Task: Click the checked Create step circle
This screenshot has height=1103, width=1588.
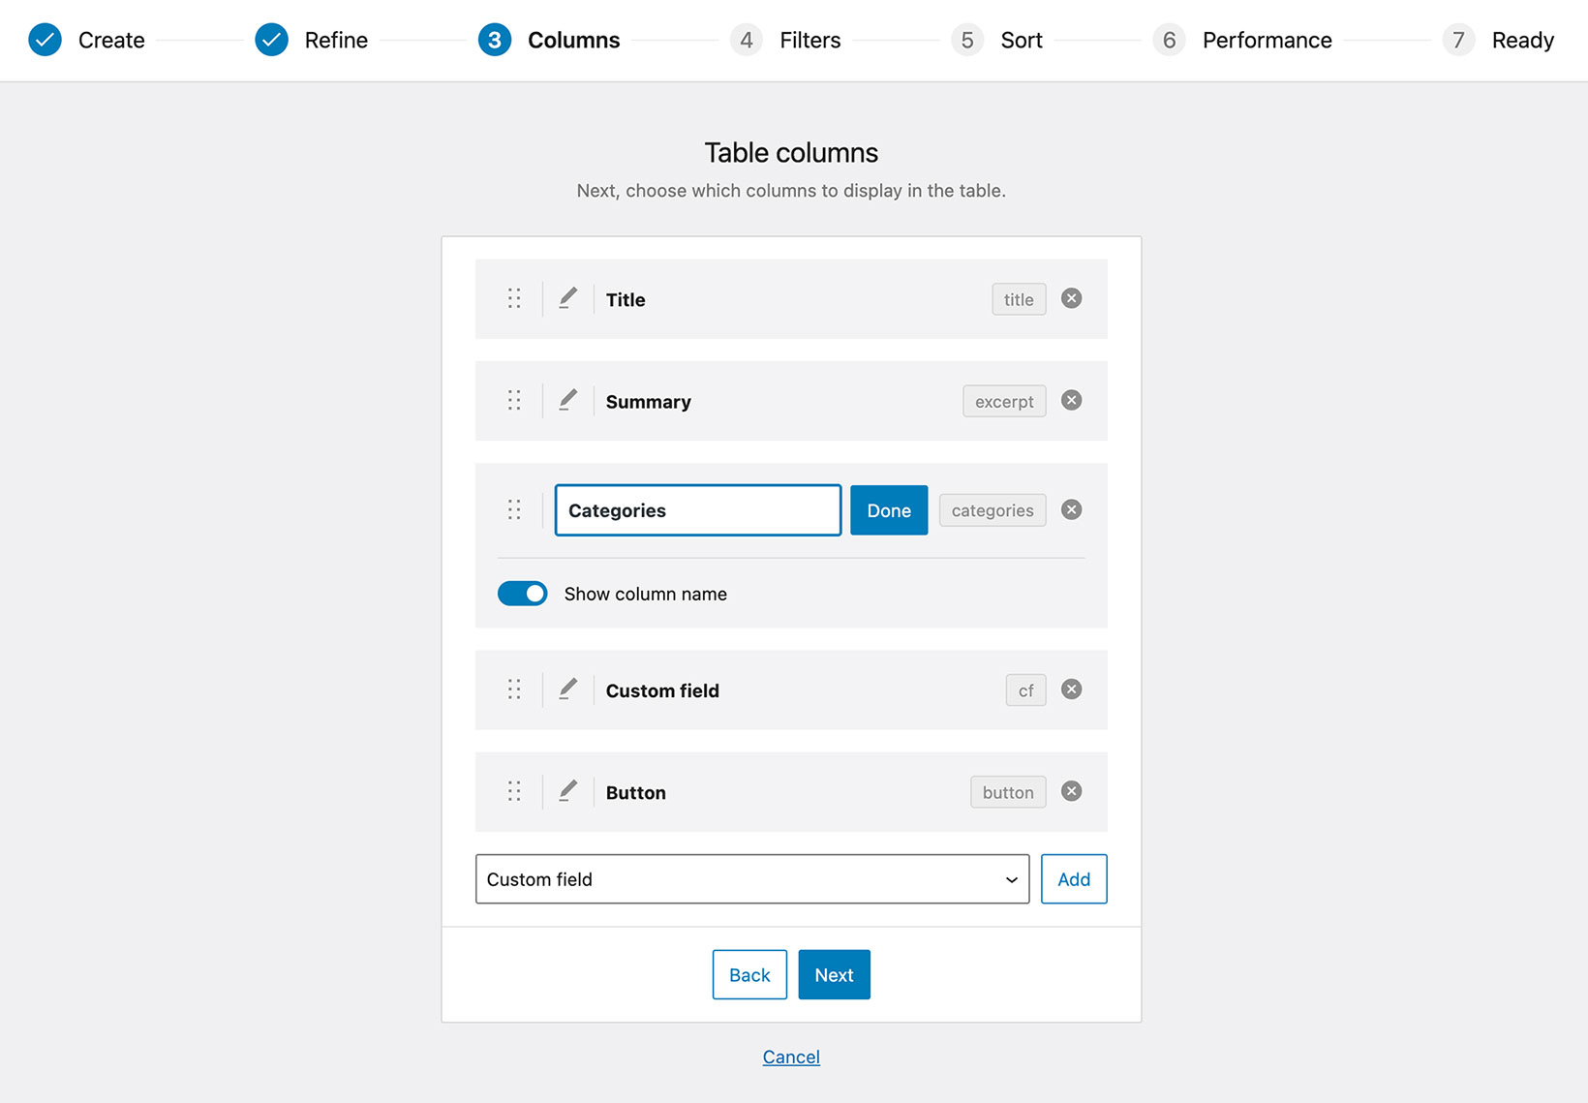Action: [45, 40]
